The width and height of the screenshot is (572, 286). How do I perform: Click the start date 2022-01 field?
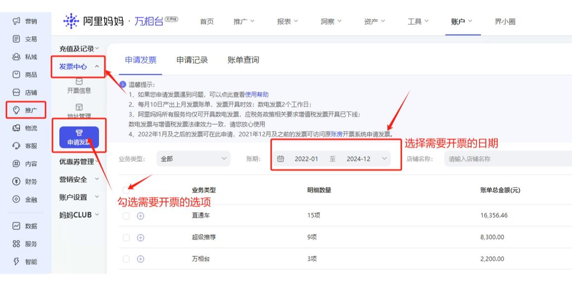click(x=306, y=159)
